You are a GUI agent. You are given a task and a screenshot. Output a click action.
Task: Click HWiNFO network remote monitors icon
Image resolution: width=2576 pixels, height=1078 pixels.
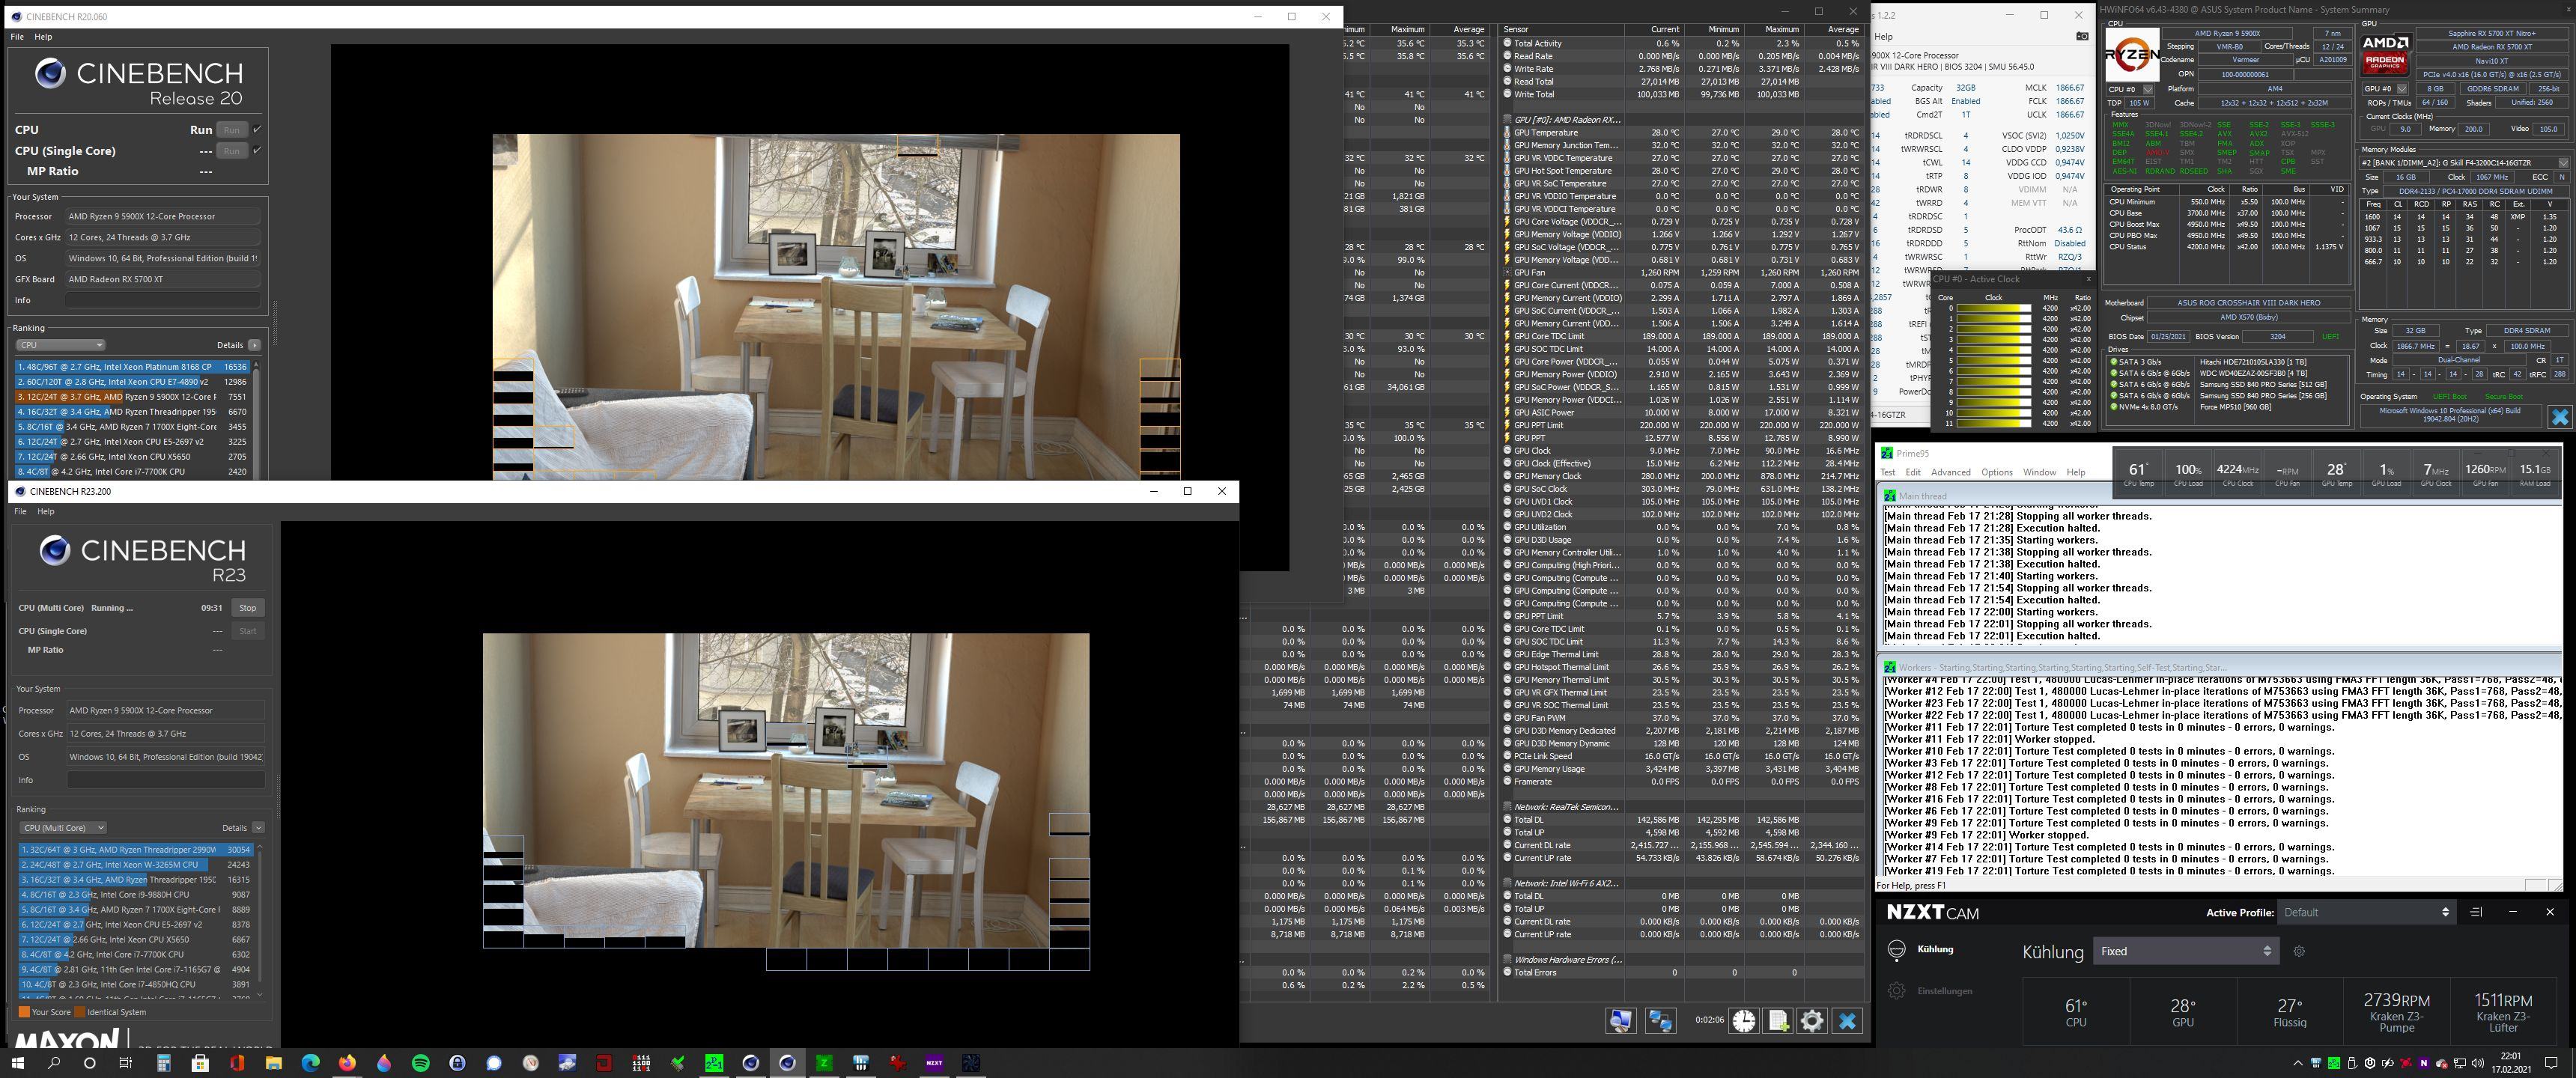coord(1660,1020)
